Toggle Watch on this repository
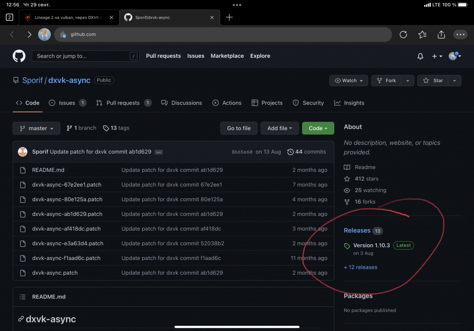The width and height of the screenshot is (474, 331). tap(349, 81)
